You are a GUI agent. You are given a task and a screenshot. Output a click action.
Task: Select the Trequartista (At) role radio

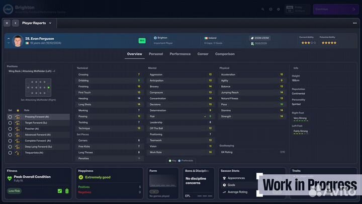pos(10,153)
